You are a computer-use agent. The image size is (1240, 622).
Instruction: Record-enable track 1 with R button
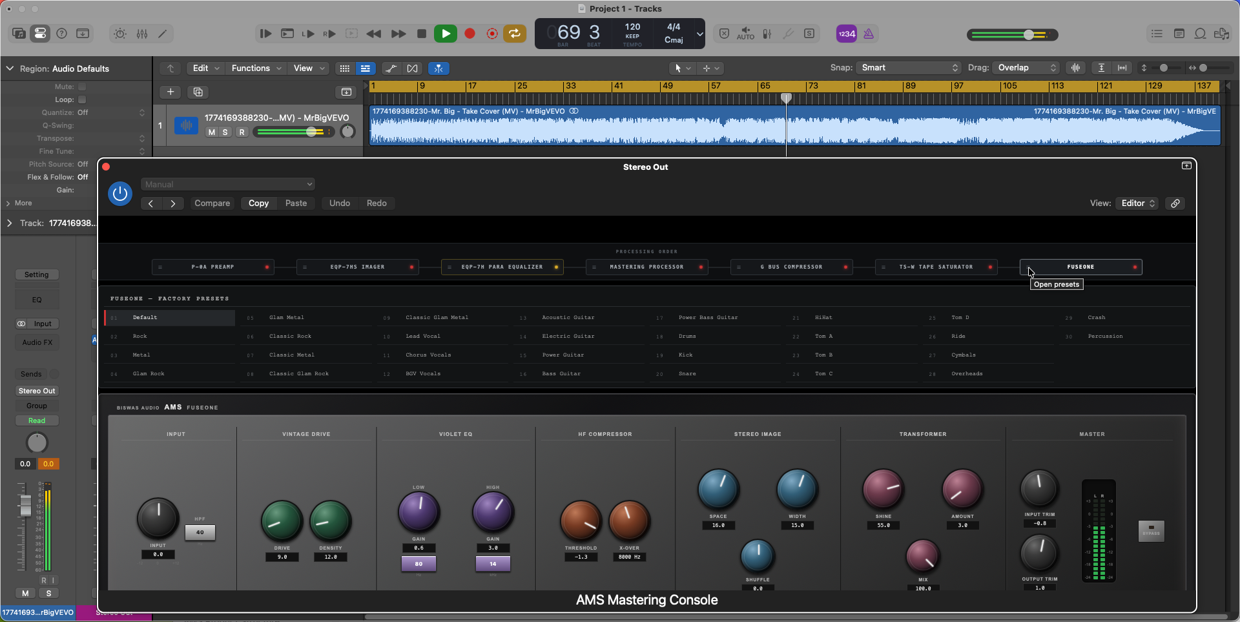(x=242, y=132)
